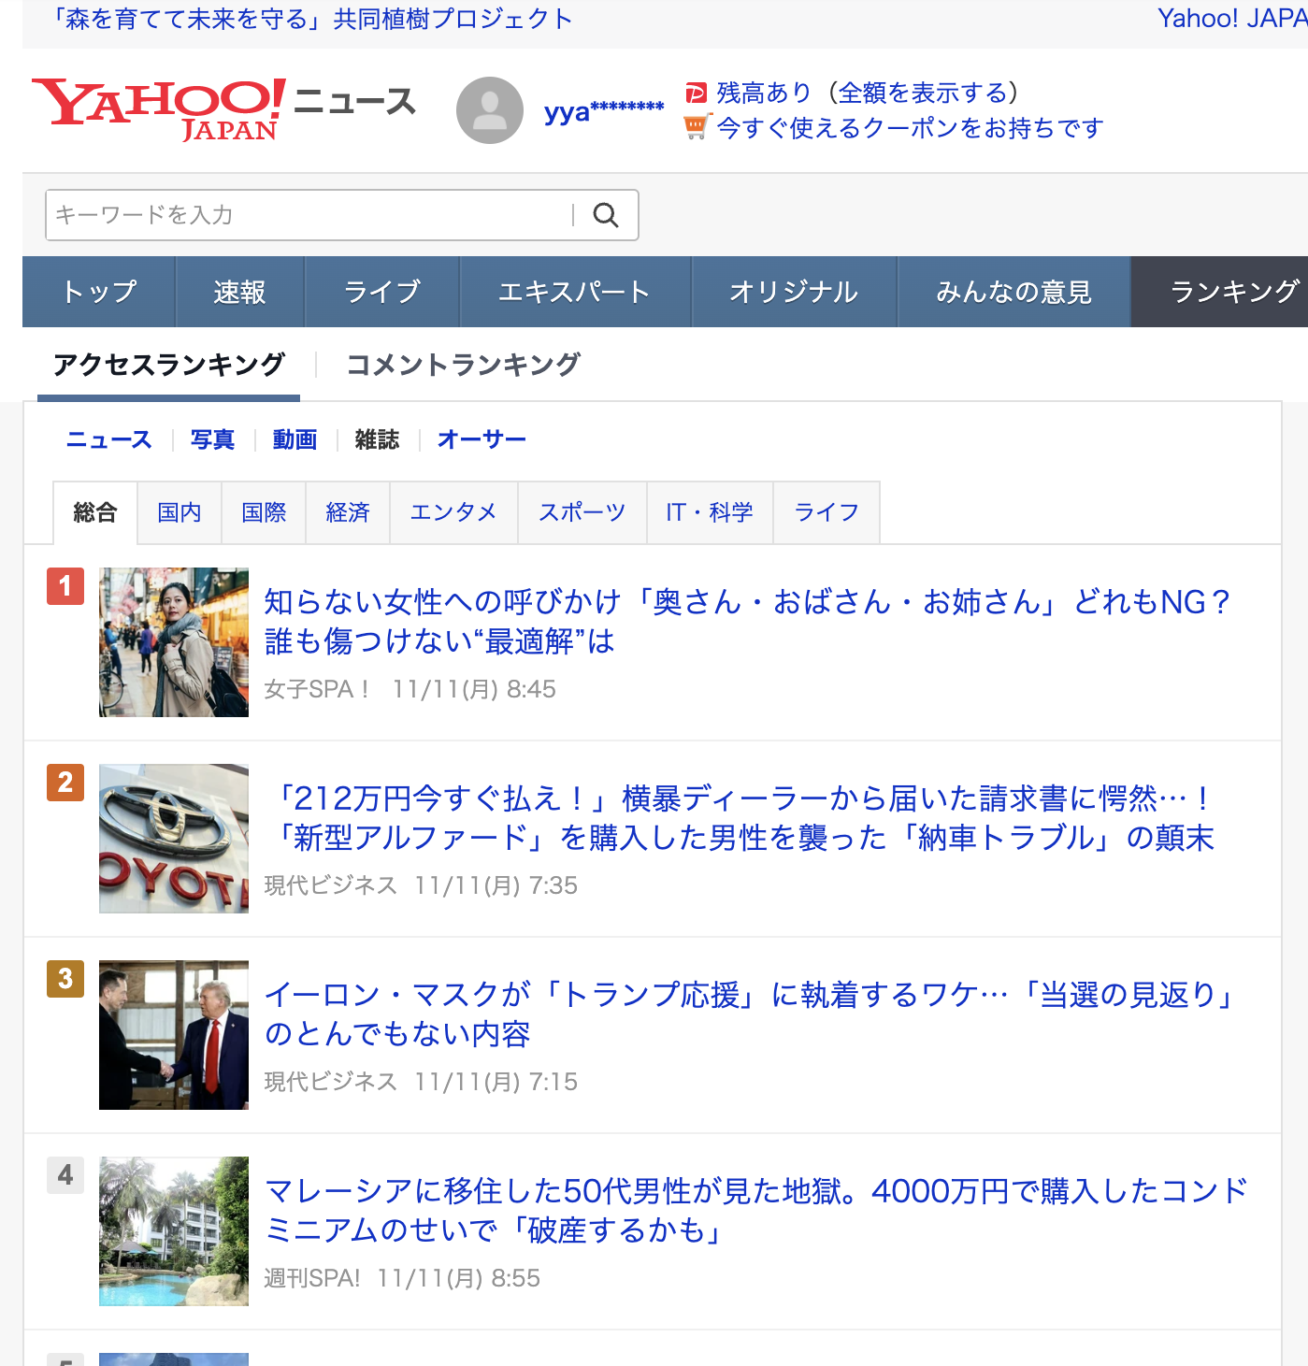Click the rank 1 badge
Screen dimensions: 1308x1366
[65, 586]
